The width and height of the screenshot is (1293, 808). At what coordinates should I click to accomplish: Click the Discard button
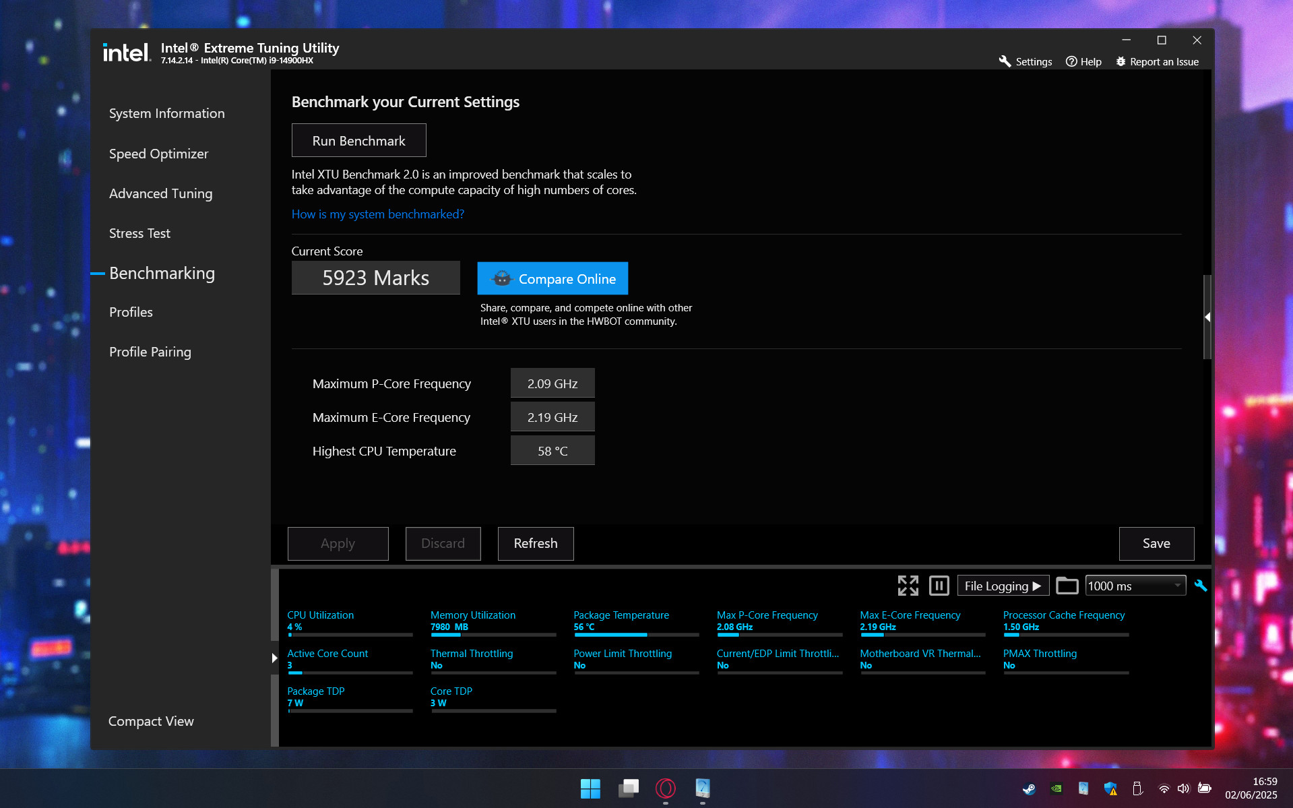click(443, 543)
